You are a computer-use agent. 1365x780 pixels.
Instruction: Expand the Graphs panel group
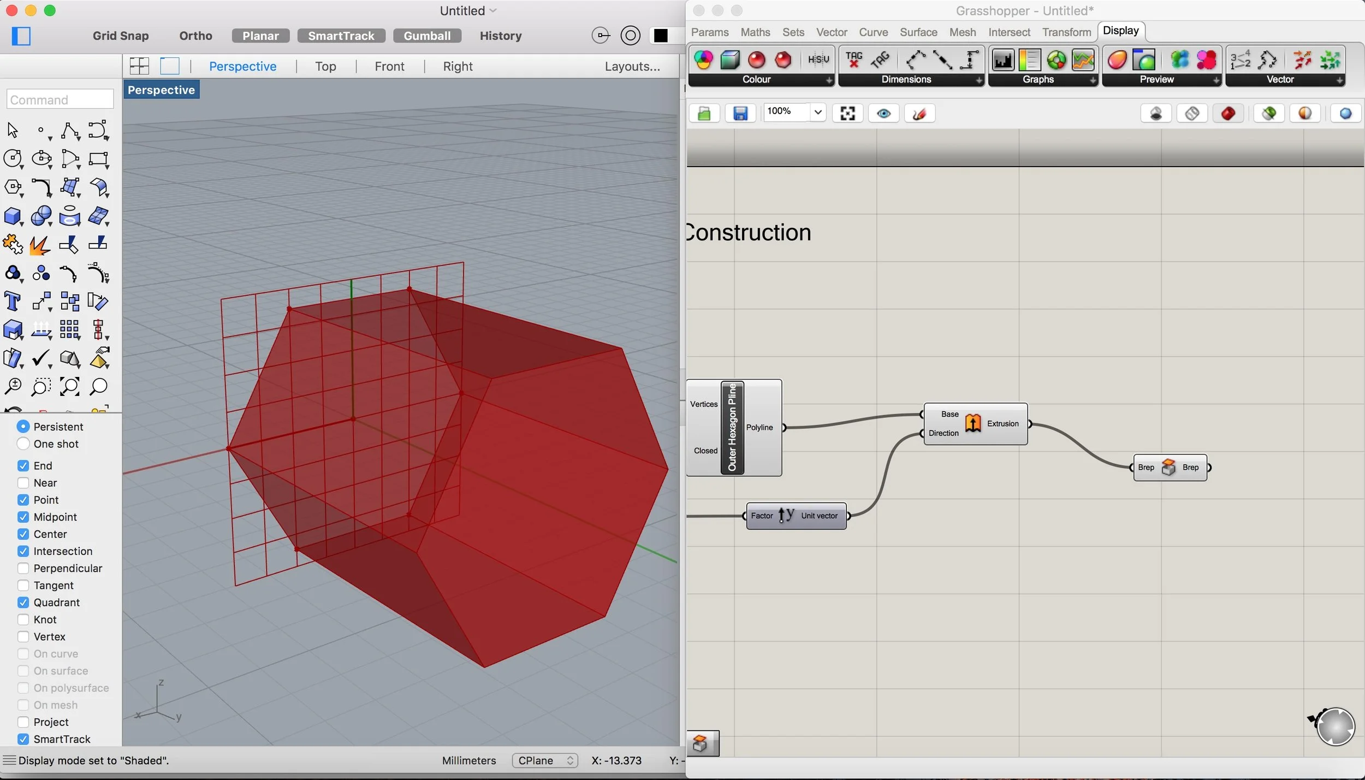(x=1093, y=80)
